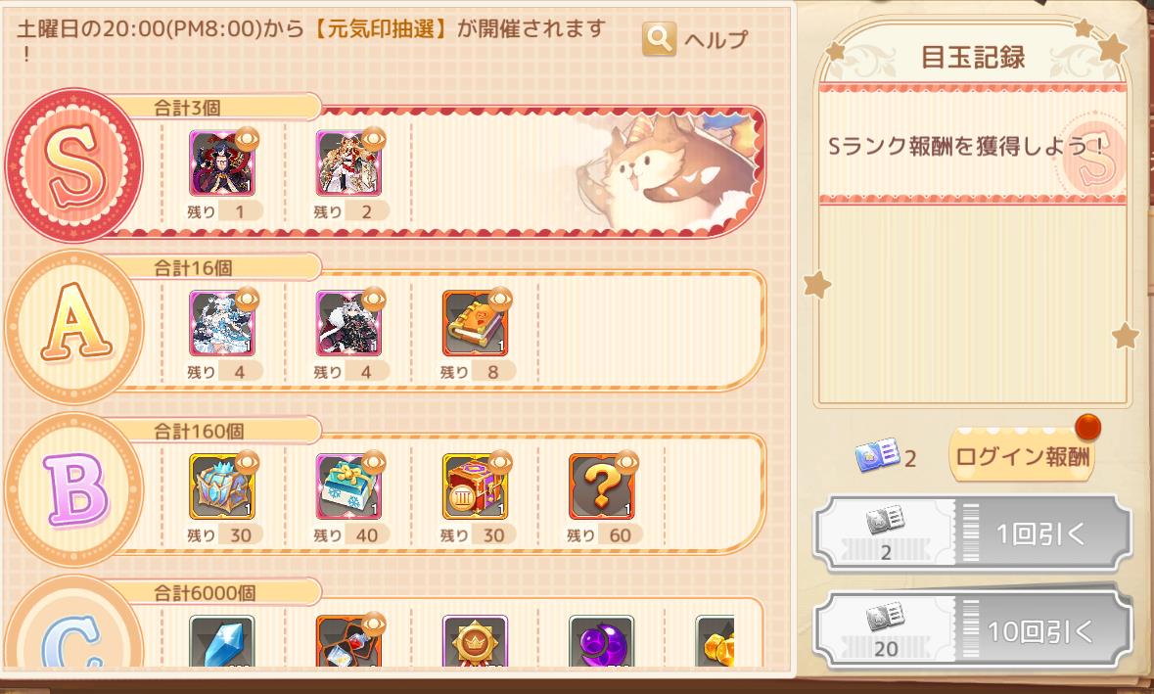Click the 1回引く draw button
The image size is (1154, 694).
[x=972, y=534]
